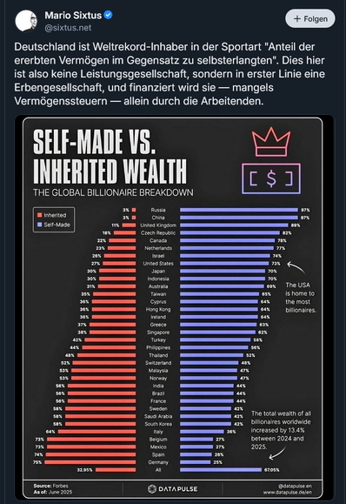Click the Mario Sixtus display name
Viewport: 346px width, 504px height.
pyautogui.click(x=73, y=15)
